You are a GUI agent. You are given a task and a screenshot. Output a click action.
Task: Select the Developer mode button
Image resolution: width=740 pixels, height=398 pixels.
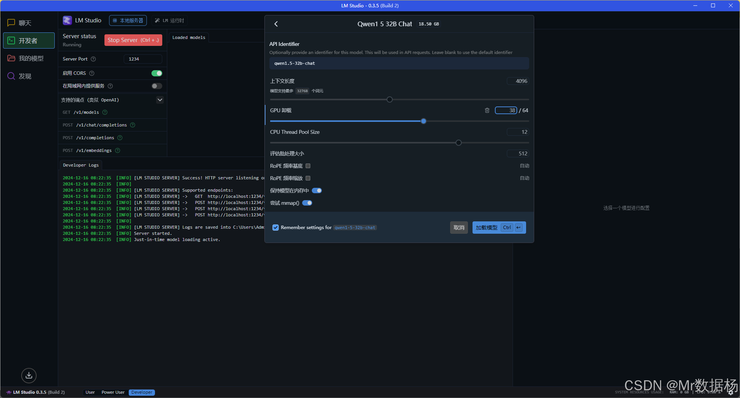click(x=142, y=392)
